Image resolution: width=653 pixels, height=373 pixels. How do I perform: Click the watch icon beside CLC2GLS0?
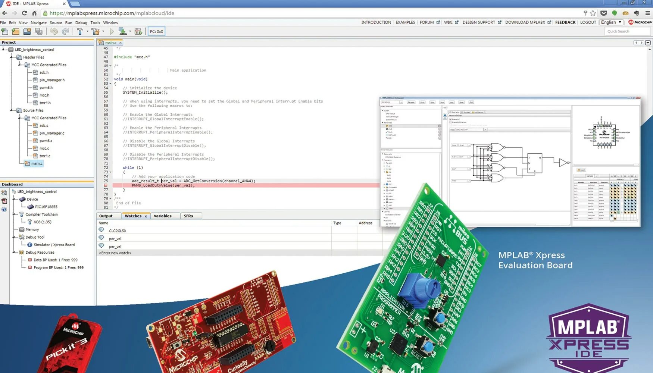(x=101, y=230)
